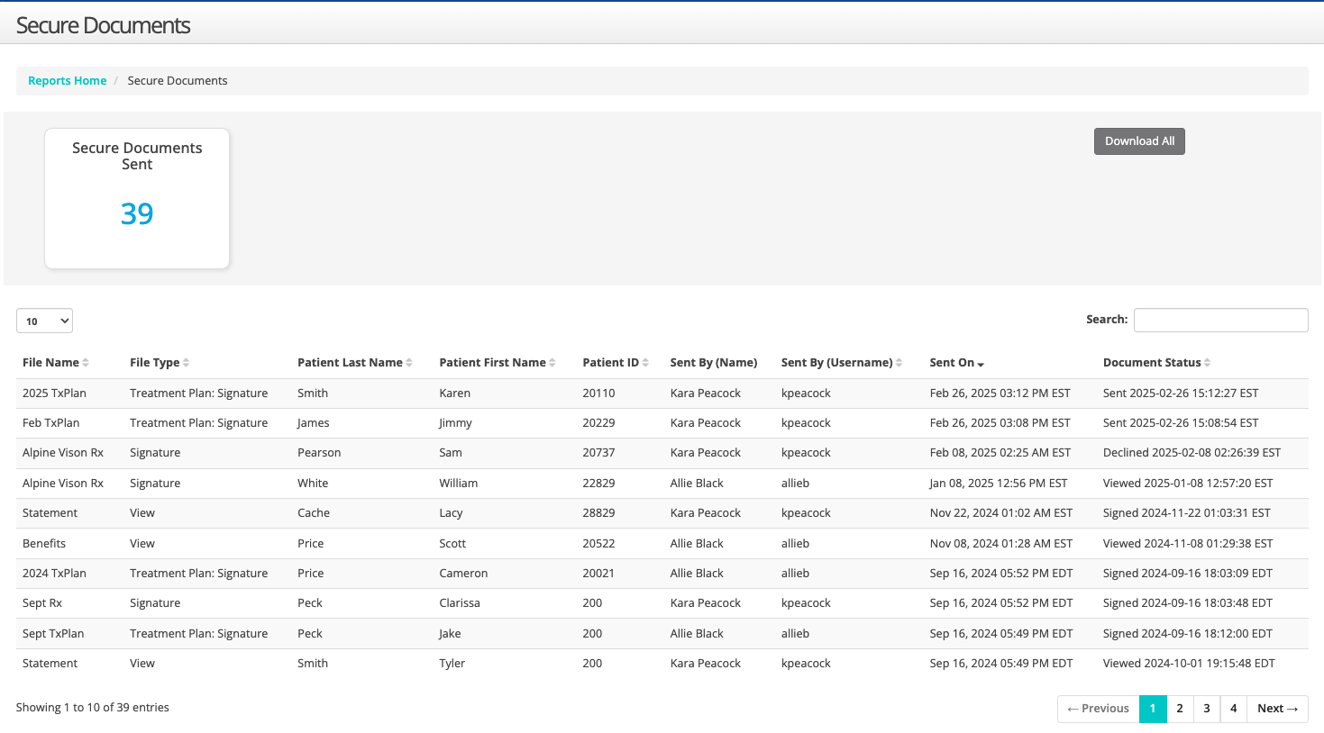Select the Benefits file name cell
Viewport: 1324px width, 733px height.
click(44, 544)
